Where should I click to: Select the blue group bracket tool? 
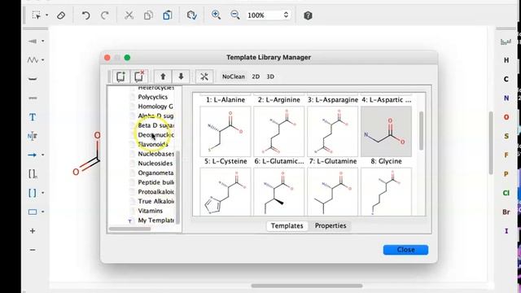coord(33,193)
